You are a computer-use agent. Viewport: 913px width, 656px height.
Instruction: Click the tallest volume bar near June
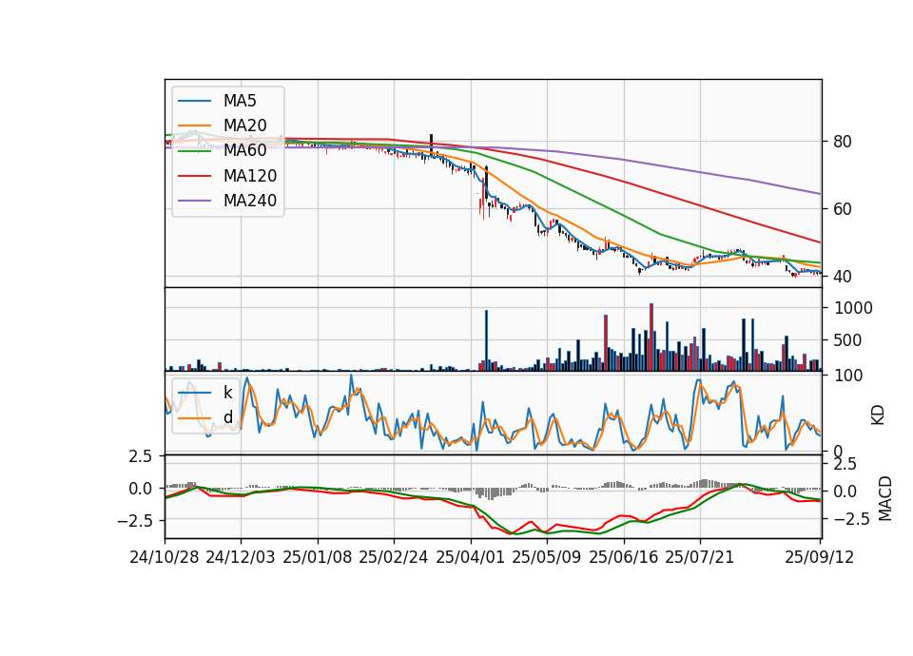651,337
